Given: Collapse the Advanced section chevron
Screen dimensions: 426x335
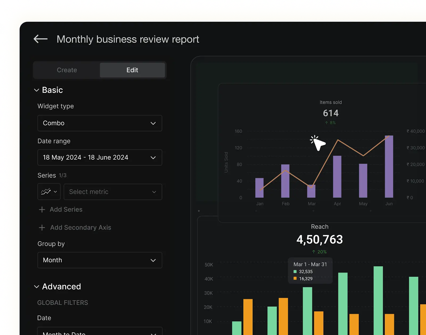Looking at the screenshot, I should point(36,287).
